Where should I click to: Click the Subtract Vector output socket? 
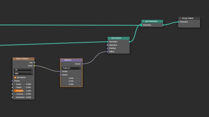[82, 64]
